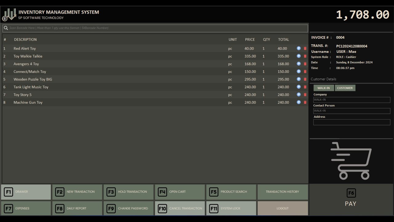Click the QTY column header
This screenshot has width=394, height=222.
267,39
